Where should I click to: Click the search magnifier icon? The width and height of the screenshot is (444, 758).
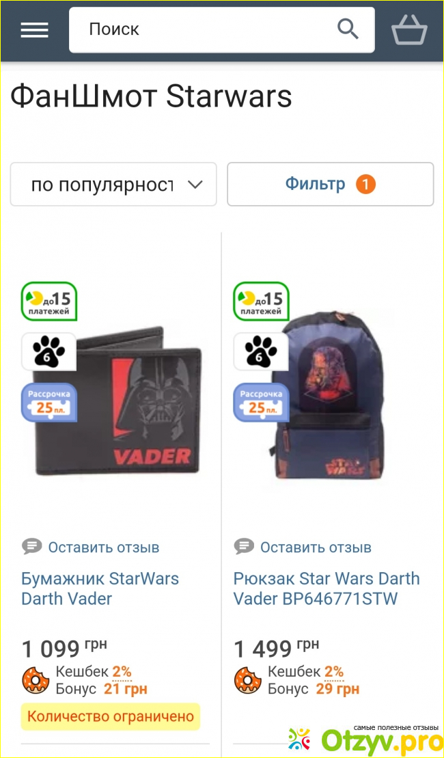348,29
